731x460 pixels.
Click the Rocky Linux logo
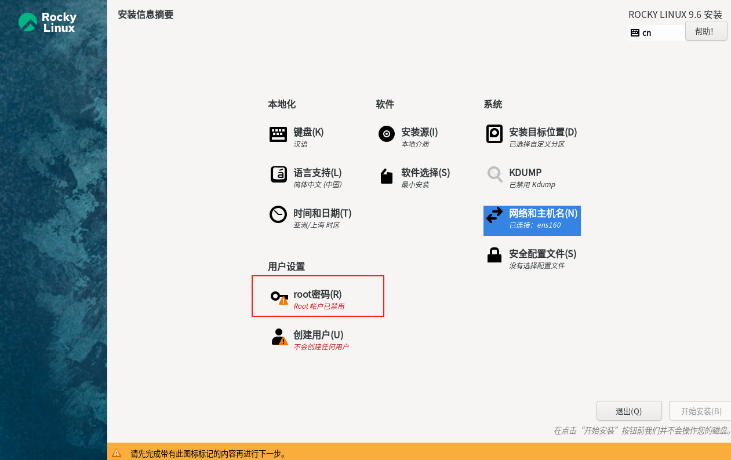48,23
